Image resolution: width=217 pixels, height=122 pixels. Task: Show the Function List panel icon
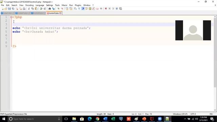94,8
